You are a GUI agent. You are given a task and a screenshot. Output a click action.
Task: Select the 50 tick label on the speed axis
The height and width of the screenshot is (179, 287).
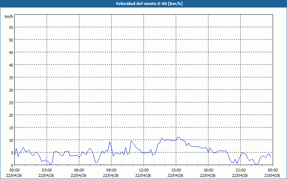(11, 40)
